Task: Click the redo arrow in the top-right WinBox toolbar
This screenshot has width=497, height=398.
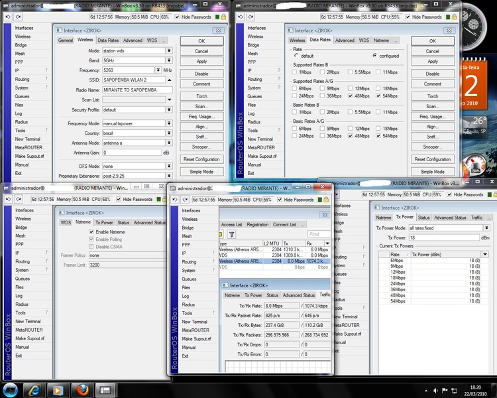Action: point(250,17)
